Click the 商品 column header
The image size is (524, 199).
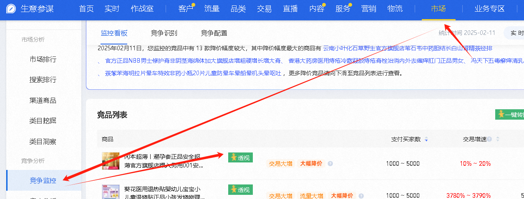[x=108, y=139]
